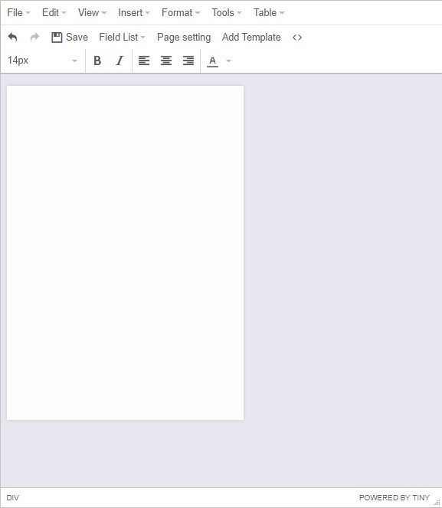Viewport: 442px width, 508px height.
Task: Open the Tools menu
Action: click(227, 12)
